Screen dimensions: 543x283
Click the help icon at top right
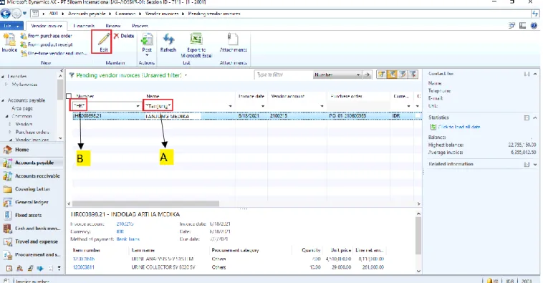(534, 26)
